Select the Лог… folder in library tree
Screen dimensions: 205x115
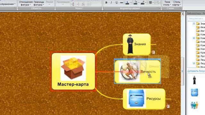point(201,56)
